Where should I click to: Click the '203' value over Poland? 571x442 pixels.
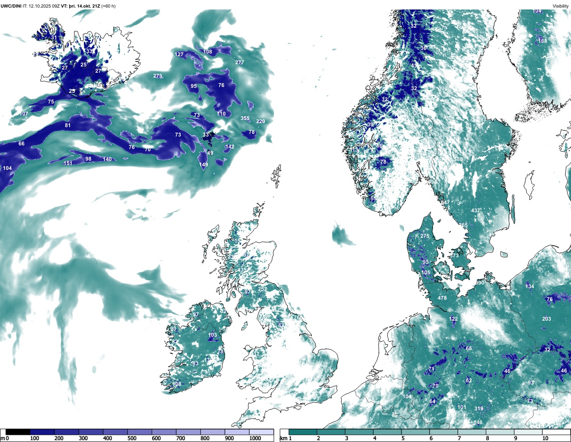tap(546, 319)
